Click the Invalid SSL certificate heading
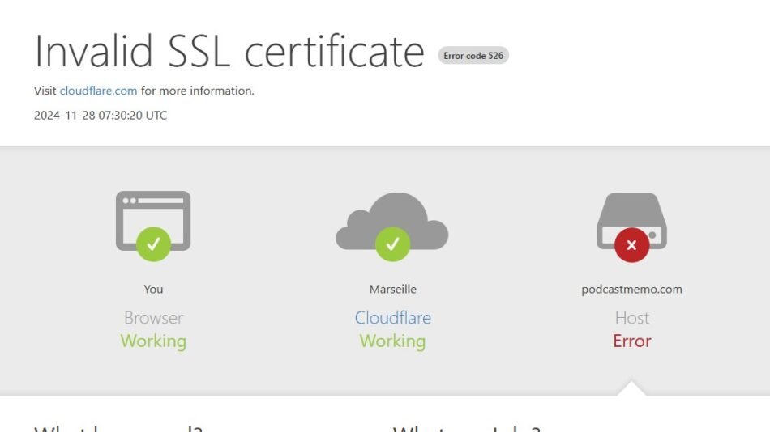The width and height of the screenshot is (770, 432). [x=229, y=52]
